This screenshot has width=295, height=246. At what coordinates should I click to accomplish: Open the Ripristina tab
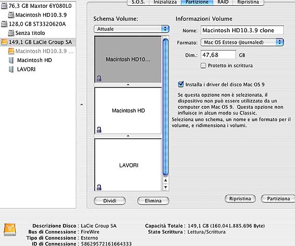[x=248, y=2]
